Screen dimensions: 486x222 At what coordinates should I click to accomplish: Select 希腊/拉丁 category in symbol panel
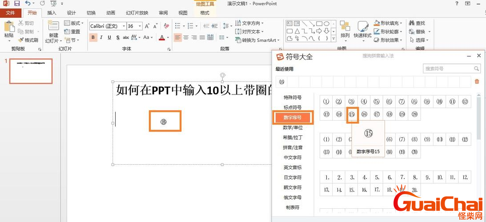point(293,138)
